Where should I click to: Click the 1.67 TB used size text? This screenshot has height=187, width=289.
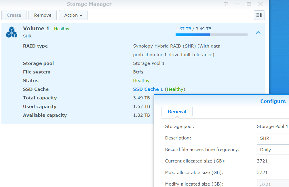[183, 29]
